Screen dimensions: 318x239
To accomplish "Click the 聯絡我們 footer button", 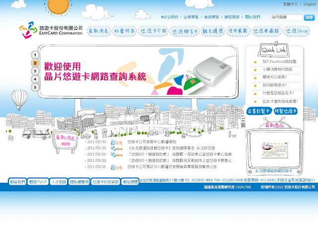I will point(17,182).
